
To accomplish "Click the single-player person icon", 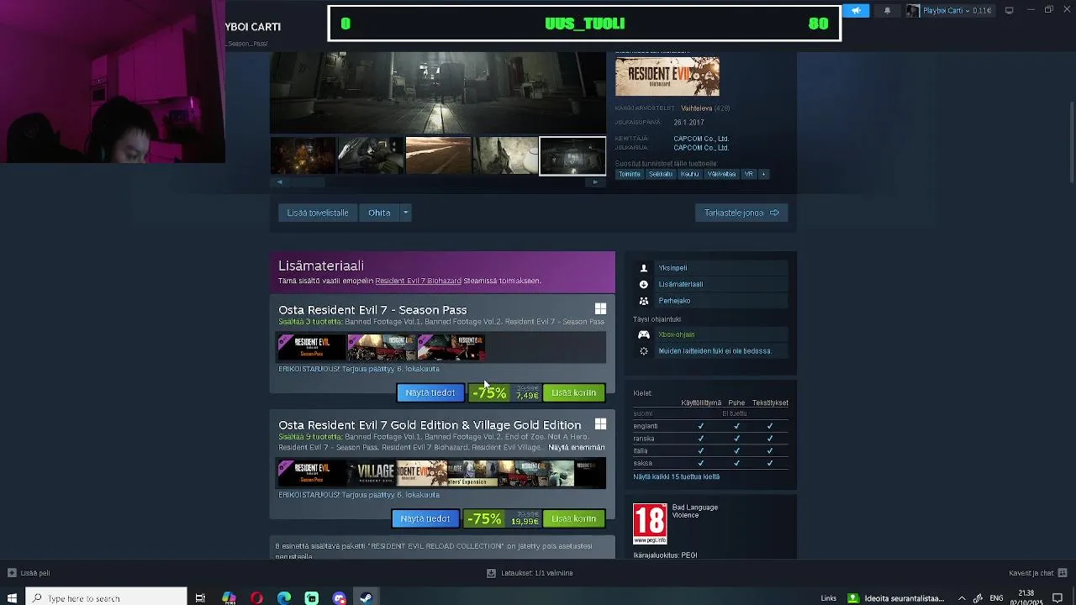I will (644, 268).
